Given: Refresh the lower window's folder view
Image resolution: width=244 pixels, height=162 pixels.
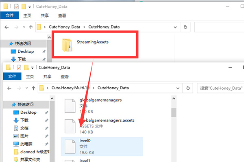Looking at the screenshot, I should click(x=188, y=88).
